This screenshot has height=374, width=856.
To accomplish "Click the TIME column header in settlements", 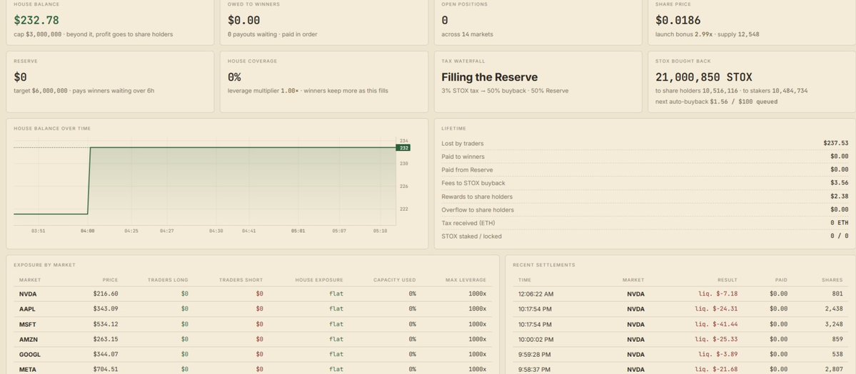I will pyautogui.click(x=525, y=280).
